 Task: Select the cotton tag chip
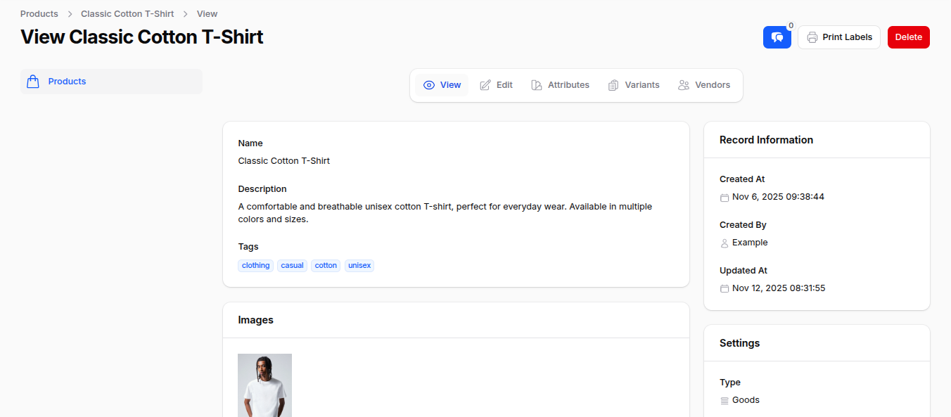326,265
